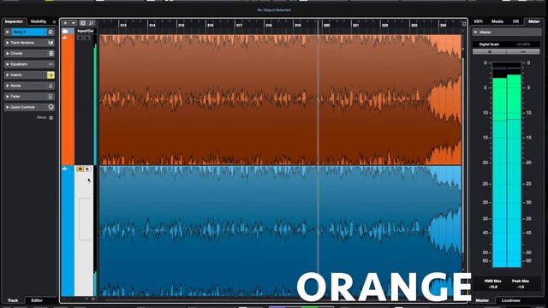Image resolution: width=548 pixels, height=308 pixels.
Task: Select the orange audio event waveform
Action: (x=280, y=100)
